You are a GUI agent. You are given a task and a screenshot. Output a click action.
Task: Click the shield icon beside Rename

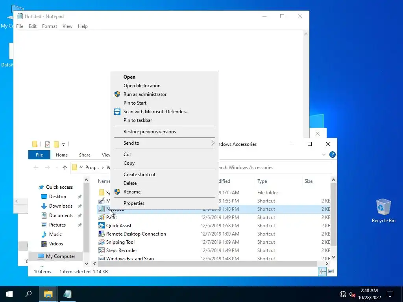pos(117,192)
